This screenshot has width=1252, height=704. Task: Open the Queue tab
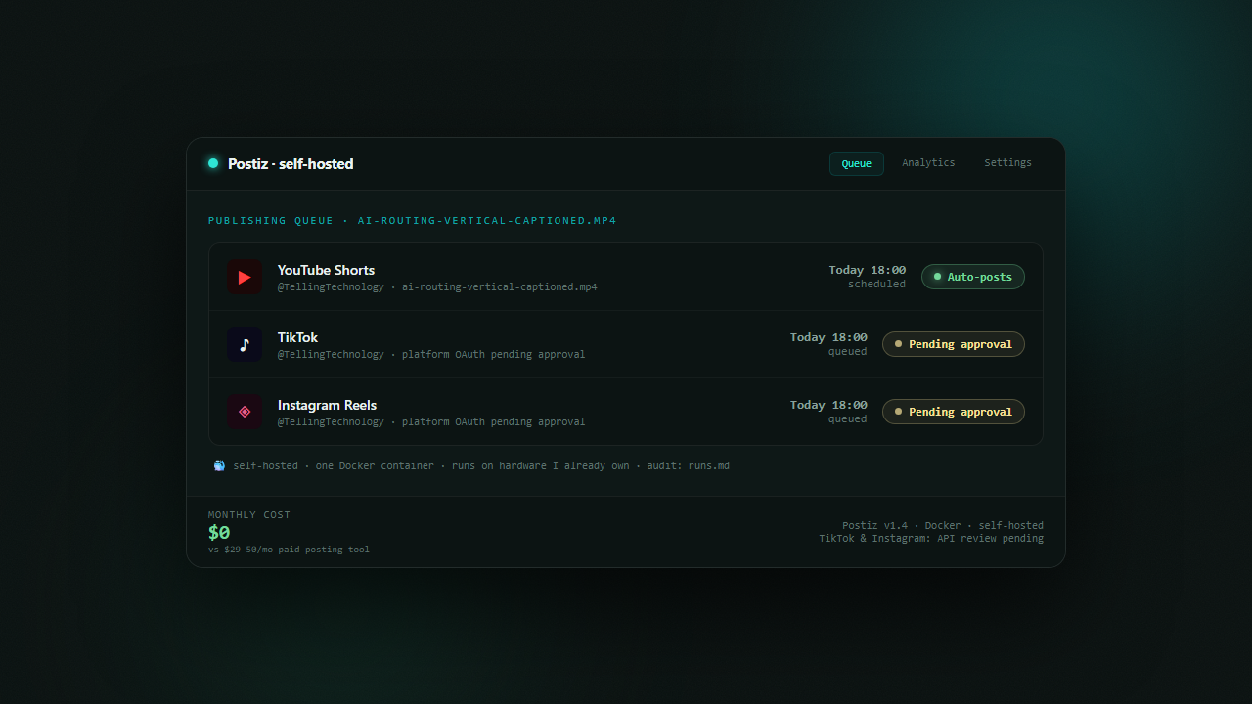point(857,163)
